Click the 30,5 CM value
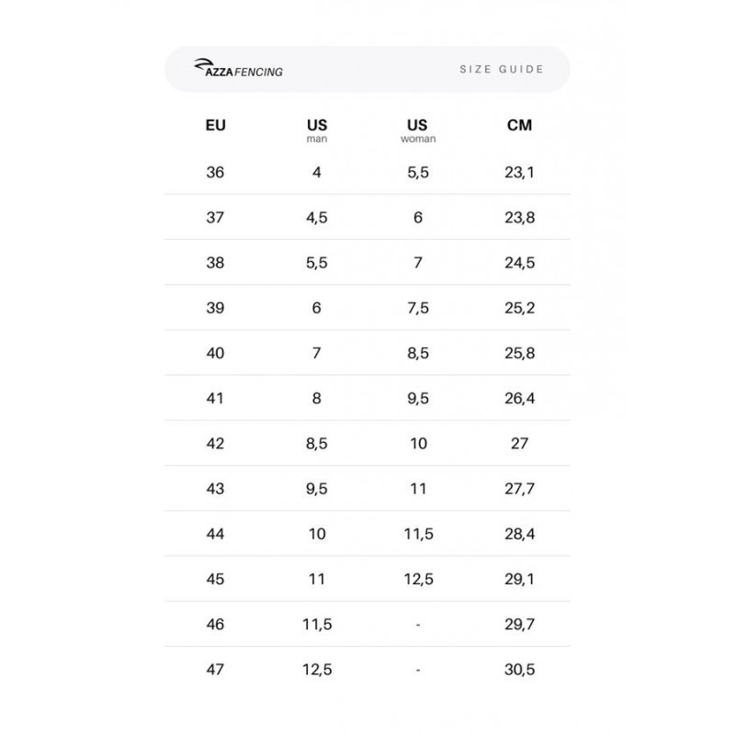Screen dimensions: 735x735 coord(519,670)
